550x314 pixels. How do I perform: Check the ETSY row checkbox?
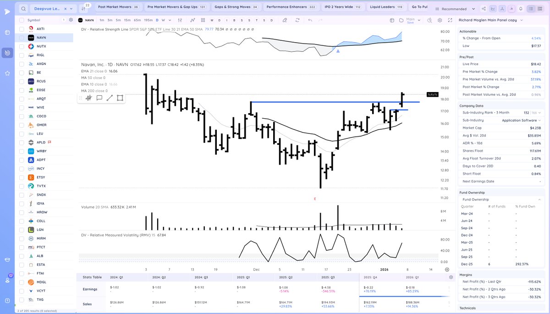(x=22, y=177)
